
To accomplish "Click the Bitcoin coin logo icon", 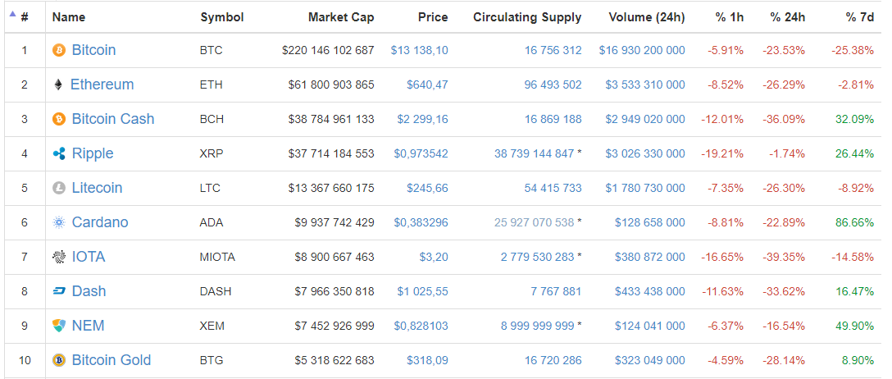I will (x=59, y=50).
